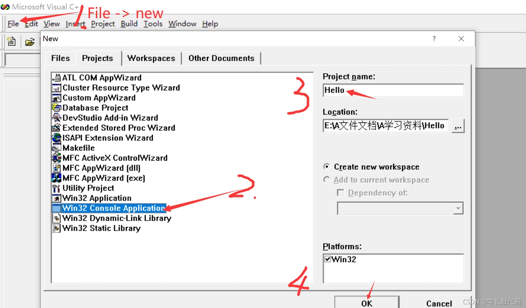This screenshot has height=308, width=526.
Task: Click the MFC ActiveX ControlWizard icon
Action: pyautogui.click(x=56, y=158)
